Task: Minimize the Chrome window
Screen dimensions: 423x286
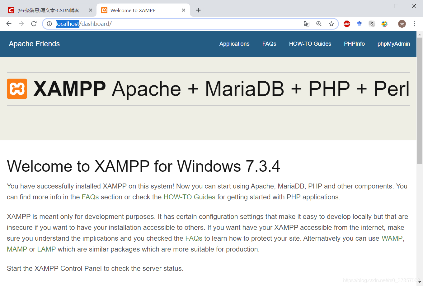Action: point(378,6)
